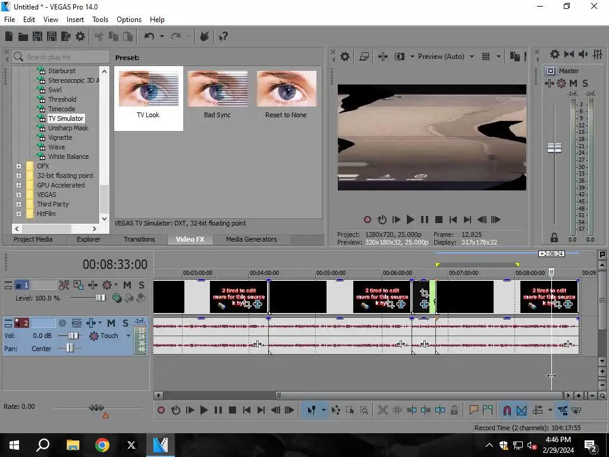Solo audio track 2

[125, 323]
